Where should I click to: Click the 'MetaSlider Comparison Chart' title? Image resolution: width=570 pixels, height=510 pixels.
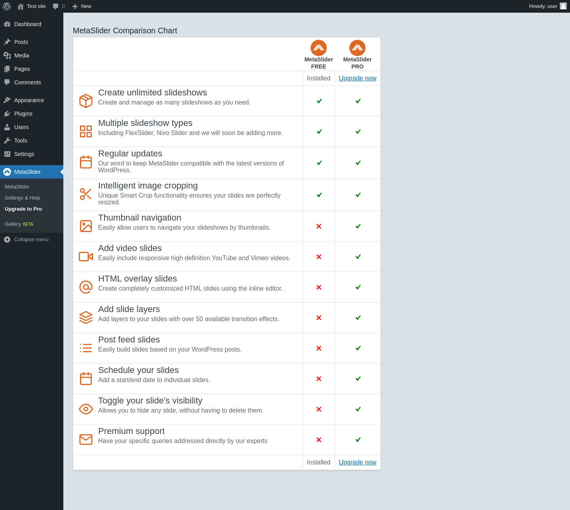point(125,30)
